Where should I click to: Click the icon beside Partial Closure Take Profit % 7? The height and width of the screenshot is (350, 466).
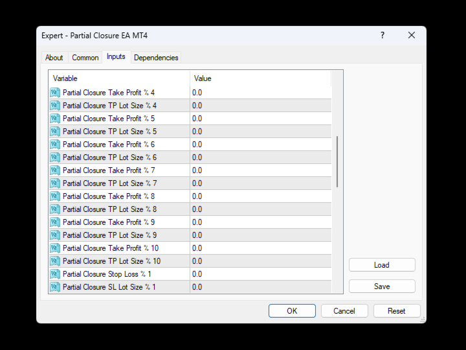click(x=55, y=170)
